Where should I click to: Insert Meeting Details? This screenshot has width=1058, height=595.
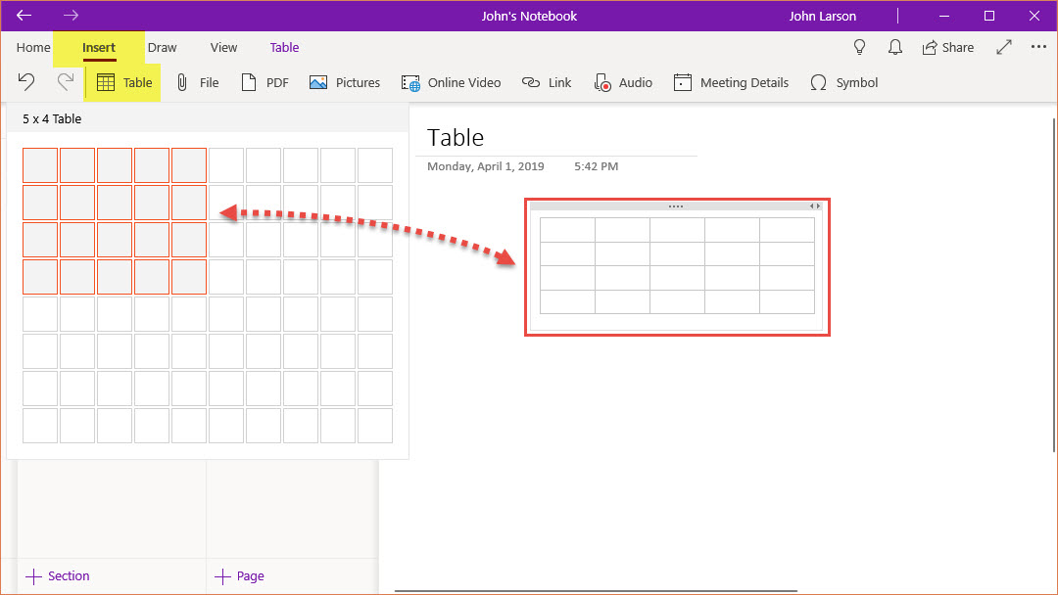(x=731, y=82)
